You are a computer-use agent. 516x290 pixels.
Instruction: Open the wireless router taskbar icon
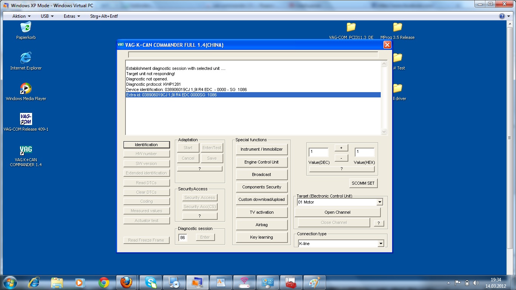[x=244, y=282]
